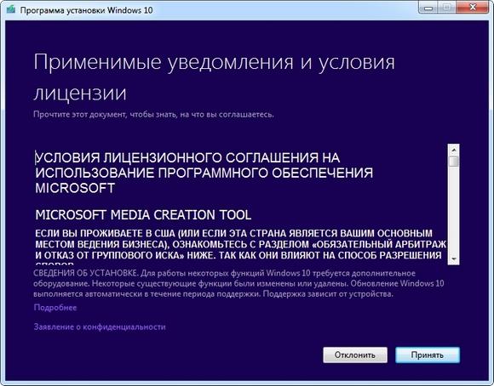The image size is (494, 386).
Task: Click the УСЛОВИЯ ЛИЦЕНЗИОННОГО СОГЛАШЕНИЯ heading text
Action: click(204, 173)
